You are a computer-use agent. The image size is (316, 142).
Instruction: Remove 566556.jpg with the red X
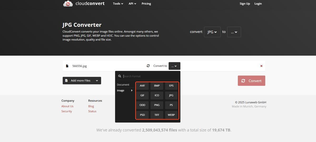pyautogui.click(x=261, y=66)
